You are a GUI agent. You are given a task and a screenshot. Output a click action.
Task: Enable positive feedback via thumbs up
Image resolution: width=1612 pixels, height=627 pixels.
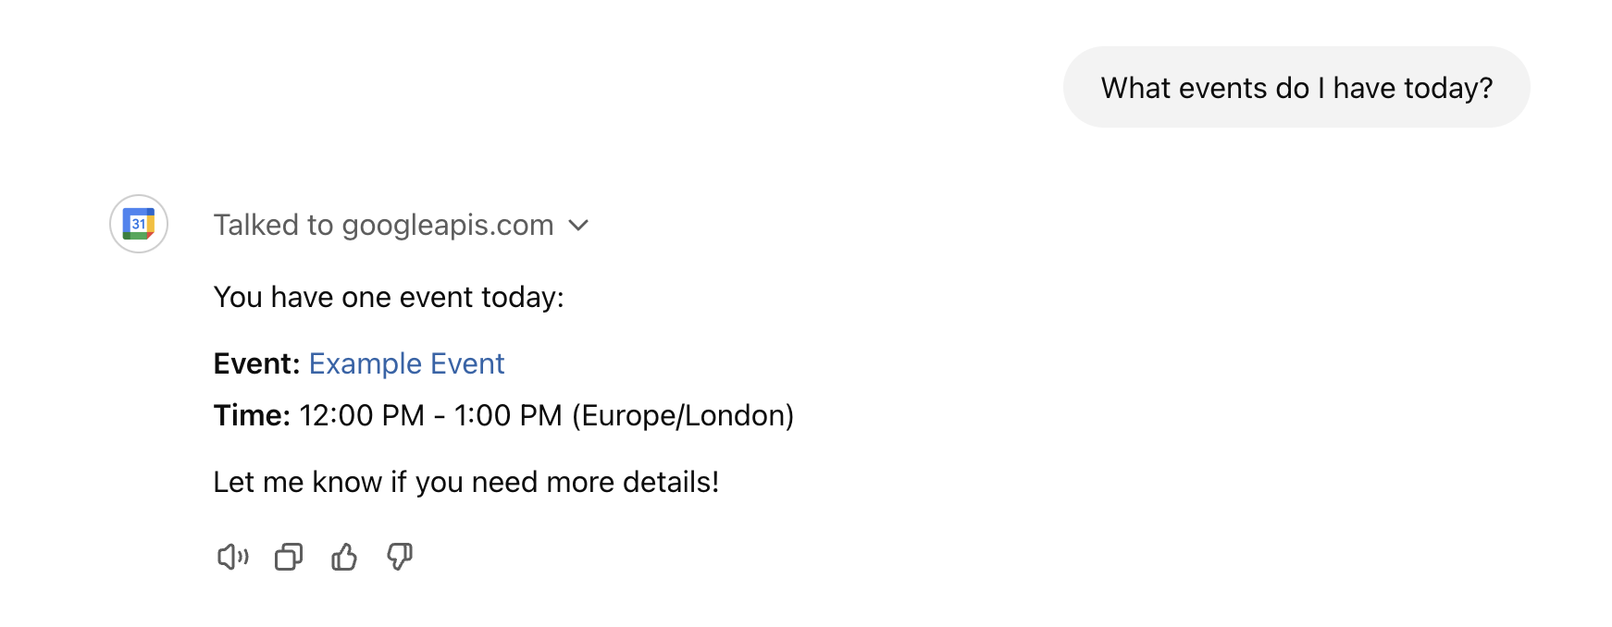point(343,557)
